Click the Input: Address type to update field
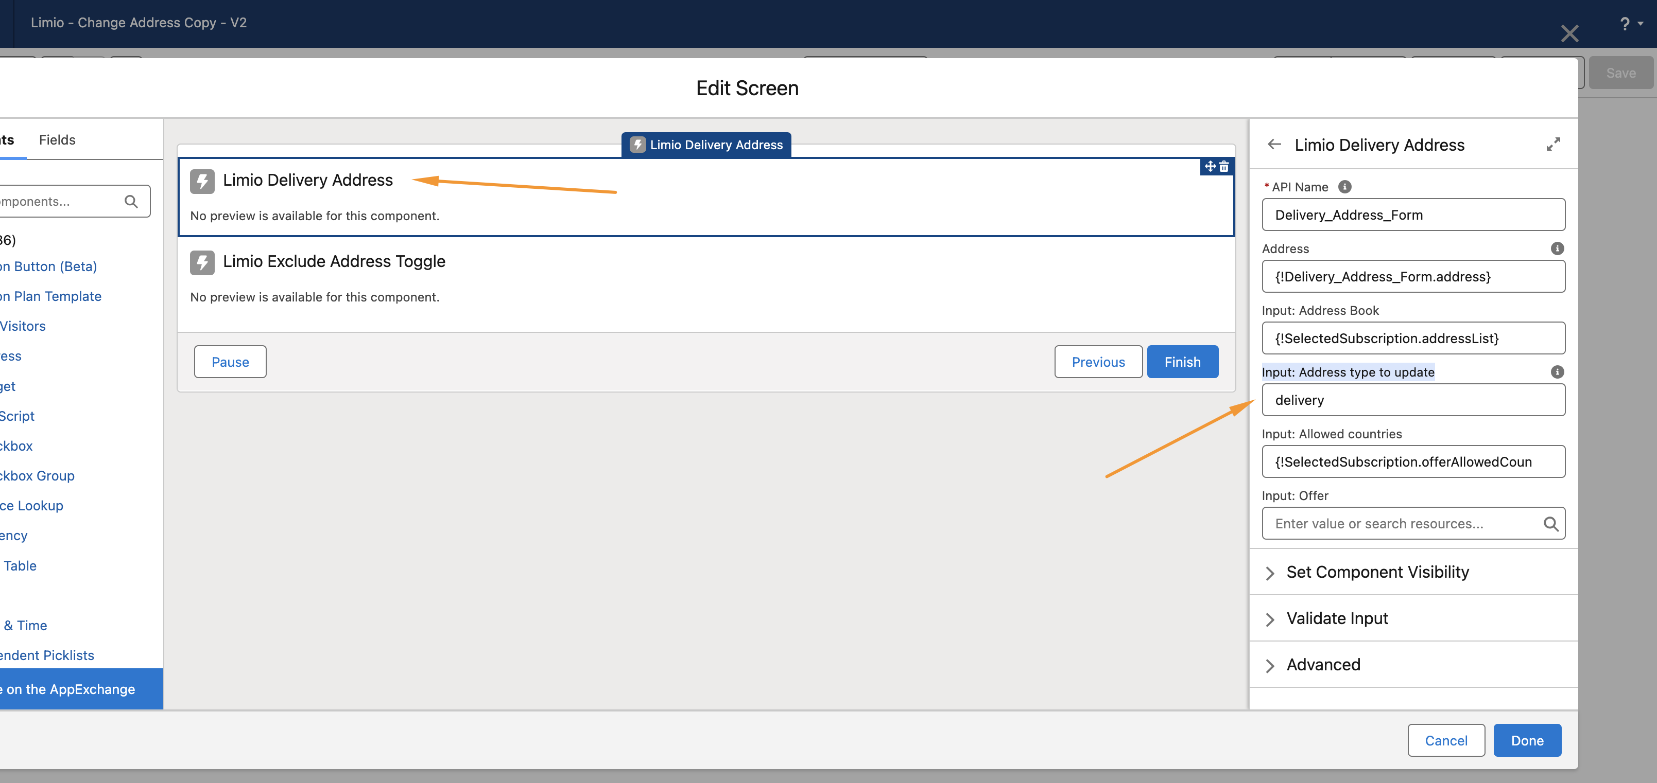The width and height of the screenshot is (1657, 783). (x=1412, y=400)
